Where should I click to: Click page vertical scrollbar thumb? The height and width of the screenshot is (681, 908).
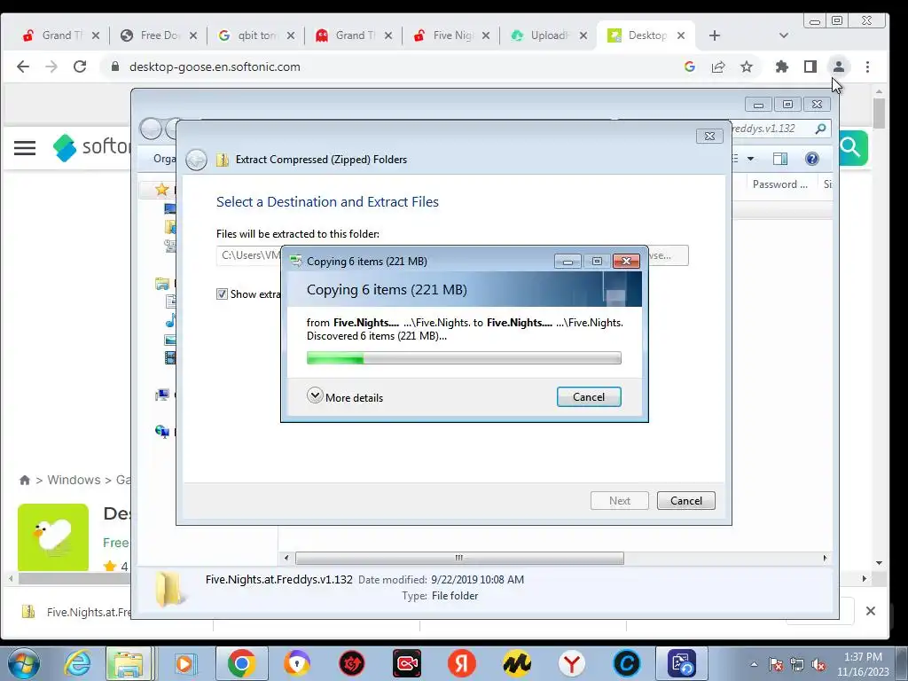point(879,113)
